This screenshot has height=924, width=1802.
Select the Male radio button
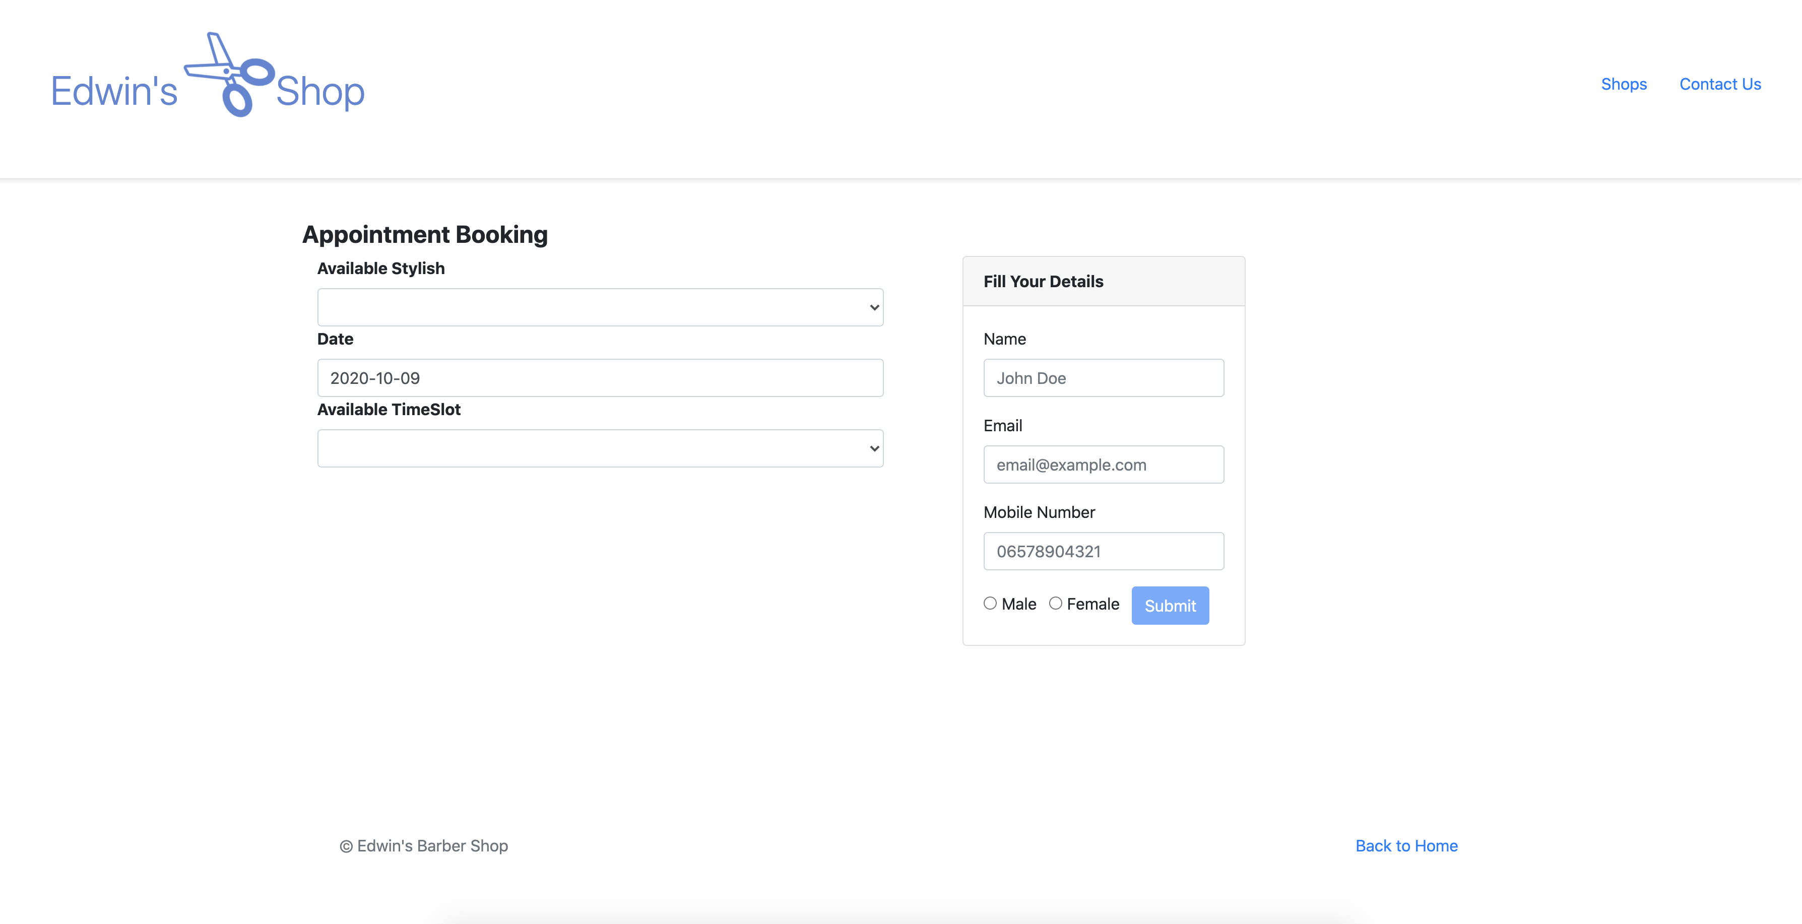990,603
